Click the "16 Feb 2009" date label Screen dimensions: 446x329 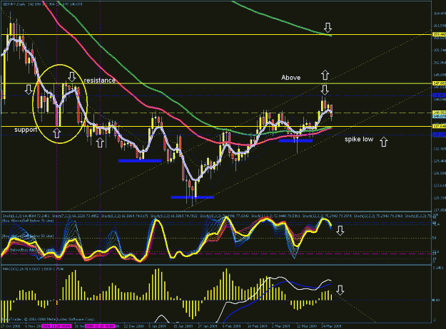[x=257, y=326]
